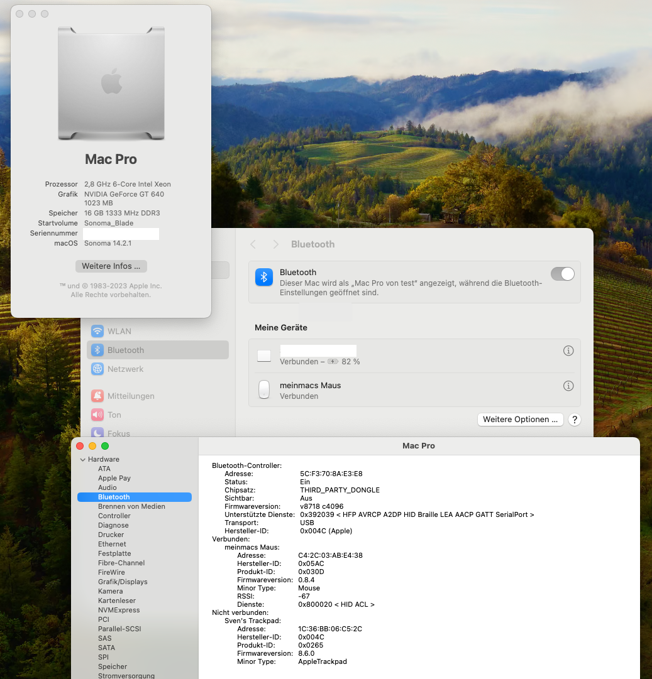This screenshot has height=679, width=652.
Task: Select FireWire in hardware list
Action: (x=111, y=572)
